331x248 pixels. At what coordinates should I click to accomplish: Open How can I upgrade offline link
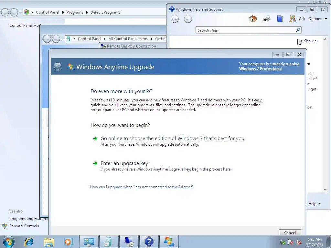142,187
